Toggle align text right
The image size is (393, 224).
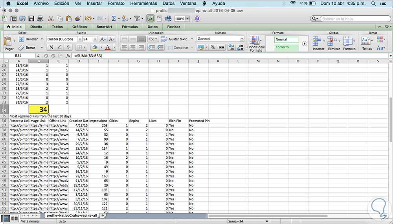[x=141, y=48]
